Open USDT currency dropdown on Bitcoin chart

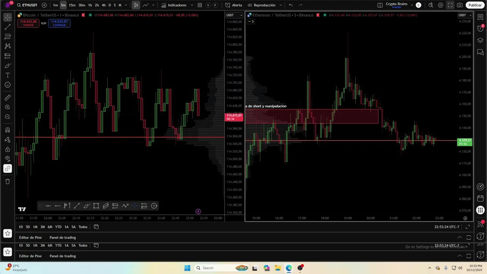[234, 15]
